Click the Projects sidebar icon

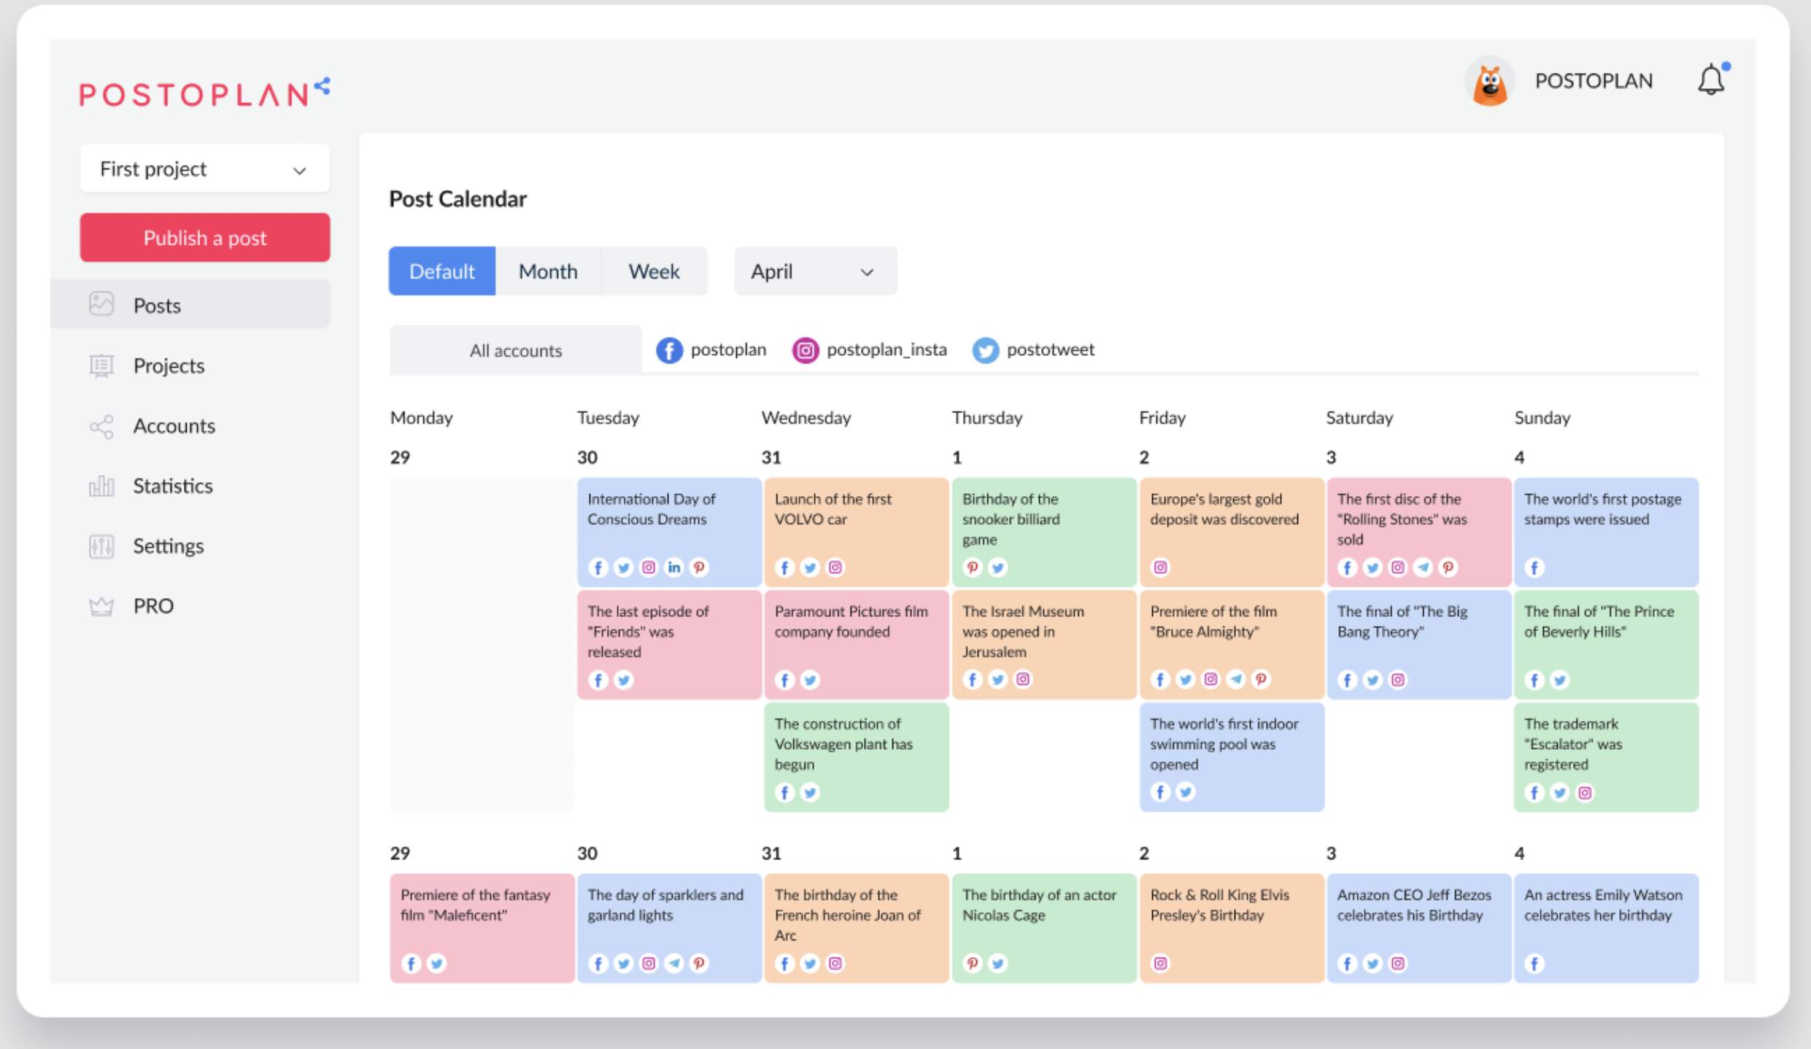pos(101,365)
